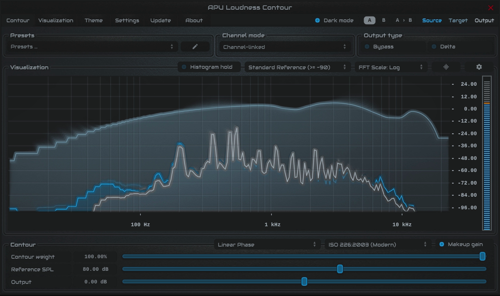This screenshot has height=296, width=500.
Task: Click the 0.00 scale label
Action: 470,109
